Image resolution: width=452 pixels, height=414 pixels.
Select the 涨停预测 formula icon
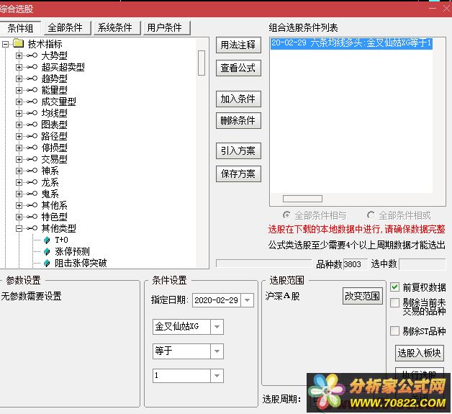pos(47,251)
